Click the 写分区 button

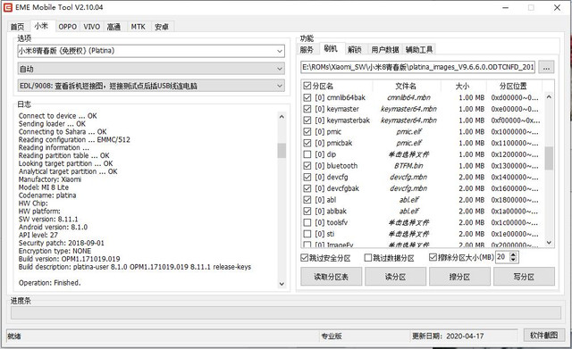(524, 277)
